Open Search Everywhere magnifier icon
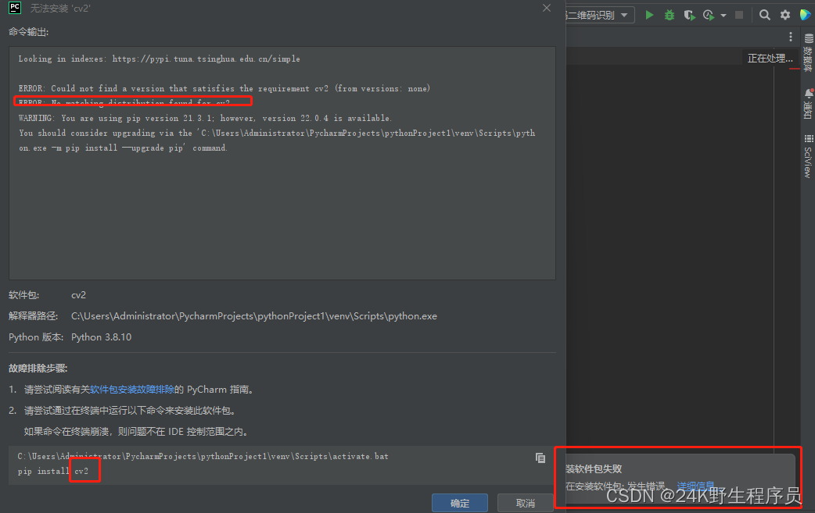The image size is (815, 513). point(765,15)
